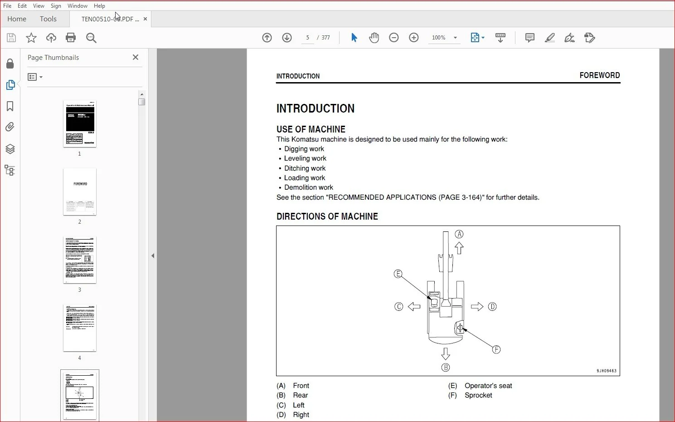Click the read mode keyboard icon

[x=500, y=38]
